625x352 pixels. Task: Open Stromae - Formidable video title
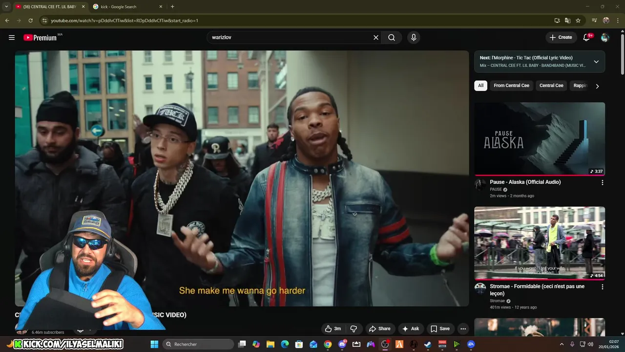tap(537, 290)
